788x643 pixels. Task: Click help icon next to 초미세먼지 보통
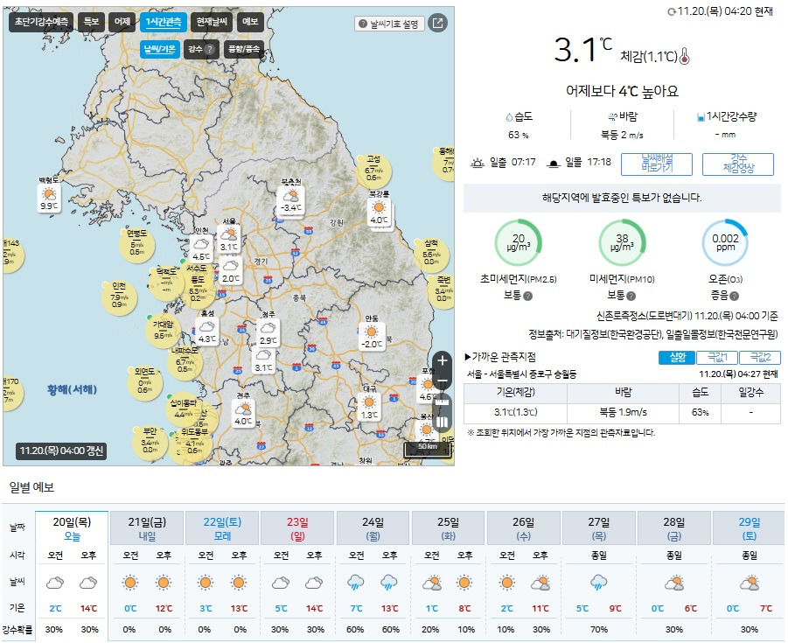(x=527, y=296)
